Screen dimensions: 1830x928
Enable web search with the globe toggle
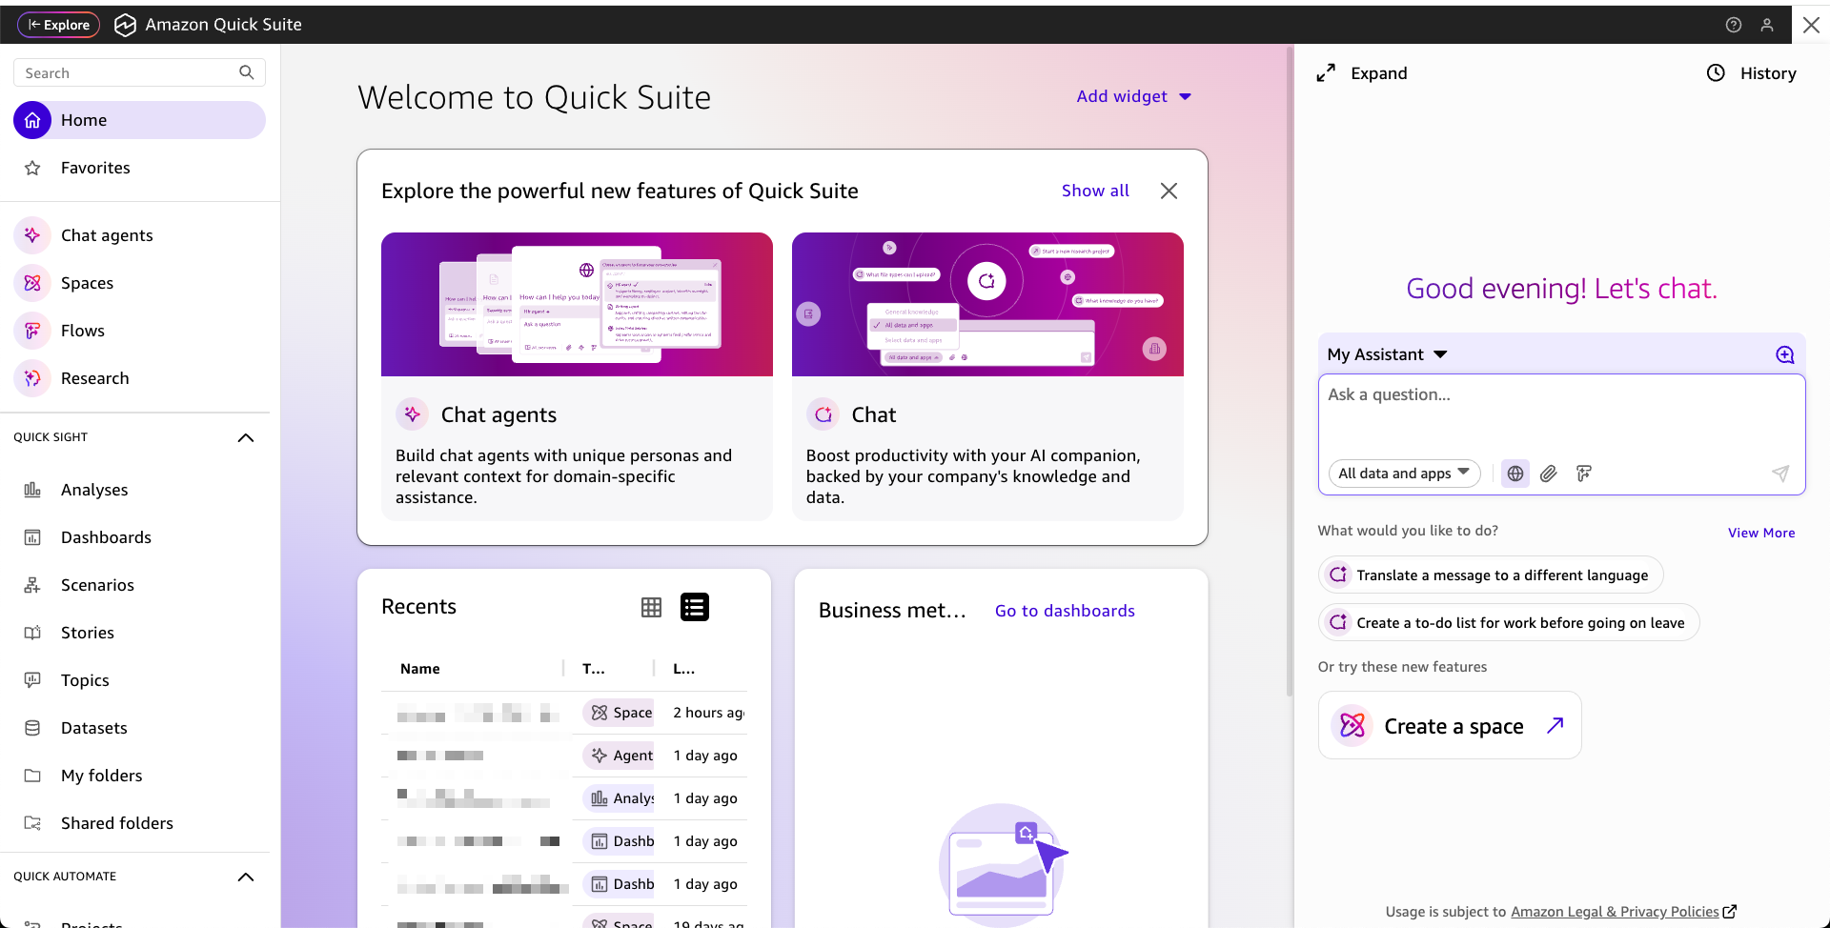pyautogui.click(x=1515, y=474)
